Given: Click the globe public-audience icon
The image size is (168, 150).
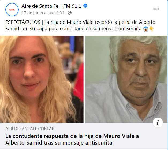Looking at the screenshot, I should [70, 13].
